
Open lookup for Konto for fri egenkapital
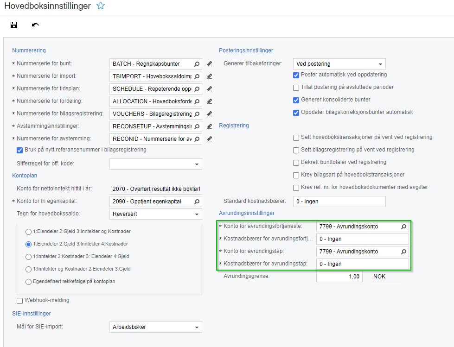coord(197,202)
